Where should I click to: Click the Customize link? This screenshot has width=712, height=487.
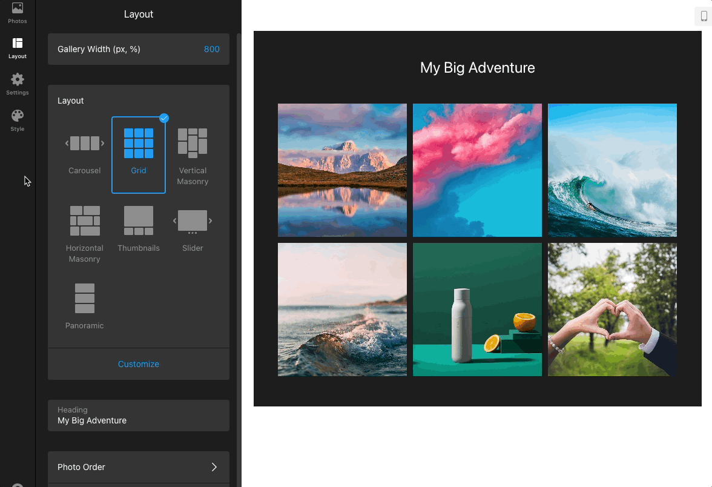139,364
